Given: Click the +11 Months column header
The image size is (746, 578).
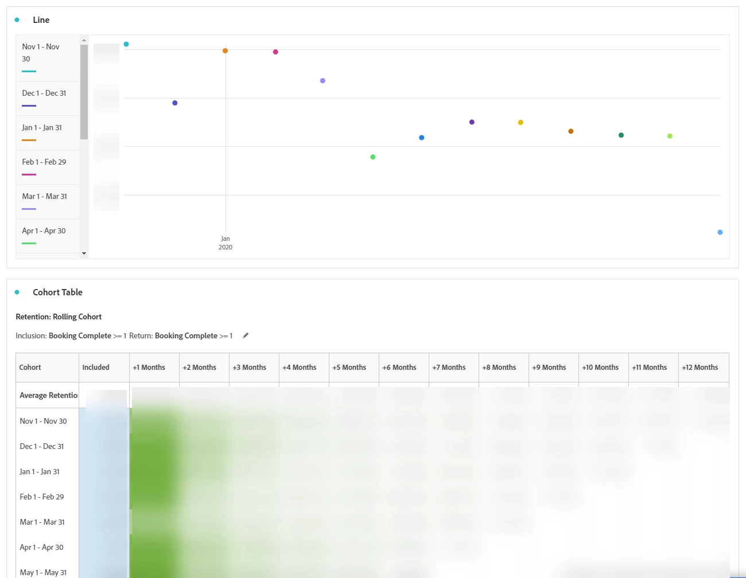Looking at the screenshot, I should pos(654,368).
